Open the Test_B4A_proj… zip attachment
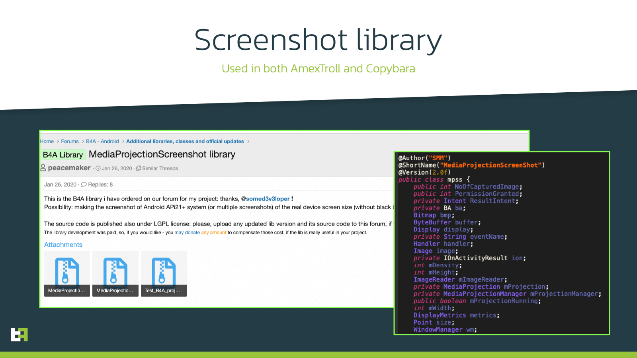The width and height of the screenshot is (637, 358). pyautogui.click(x=164, y=274)
